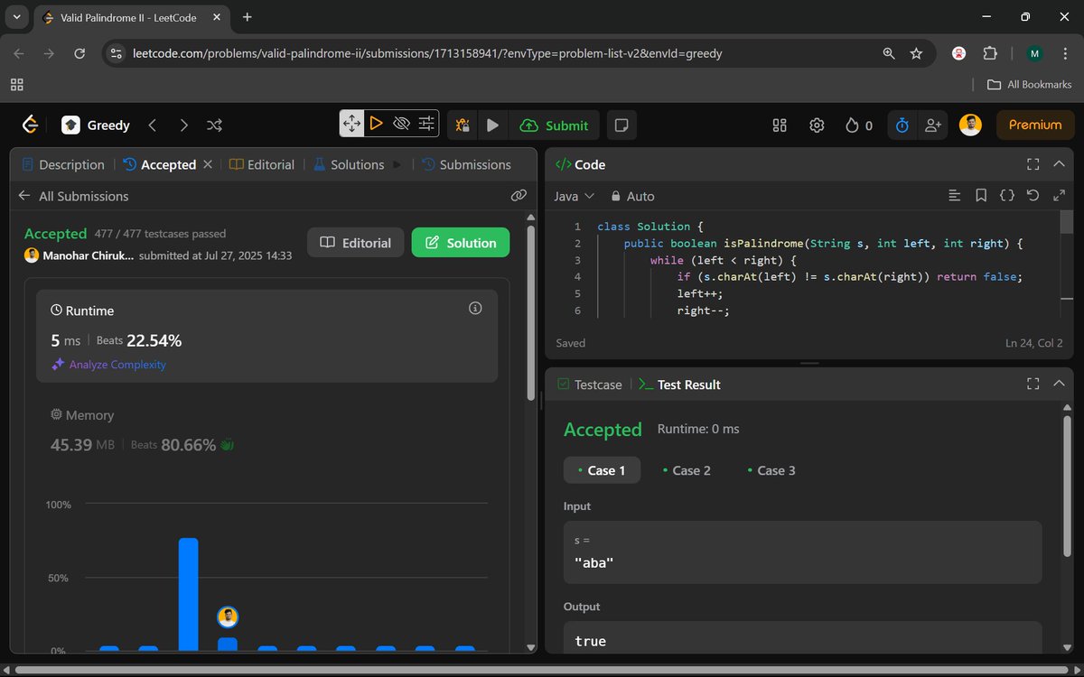Screen dimensions: 1084x677
Task: Select Case 2
Action: click(687, 470)
